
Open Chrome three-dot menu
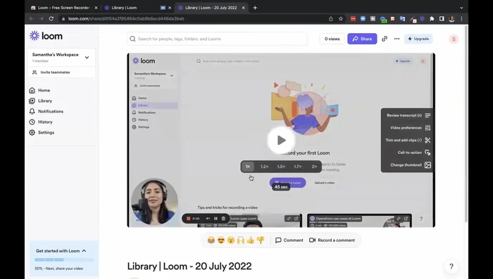point(461,19)
